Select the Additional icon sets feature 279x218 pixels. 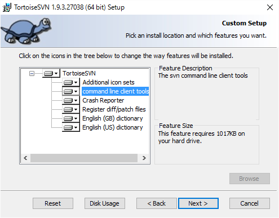coord(108,82)
